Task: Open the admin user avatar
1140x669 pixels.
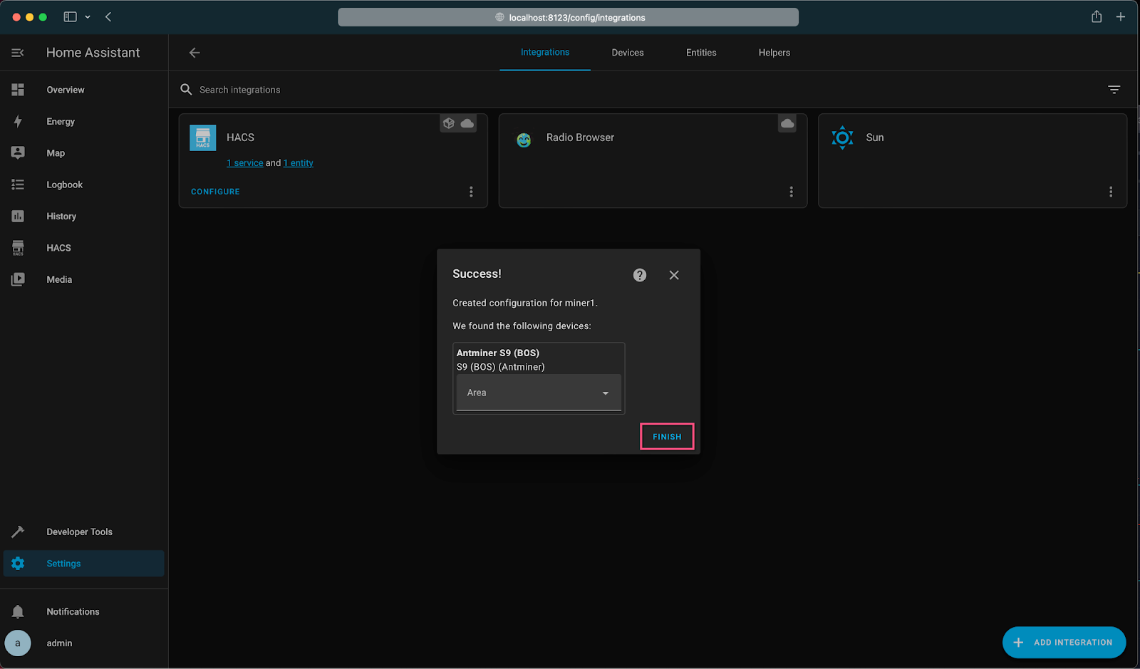Action: coord(18,643)
